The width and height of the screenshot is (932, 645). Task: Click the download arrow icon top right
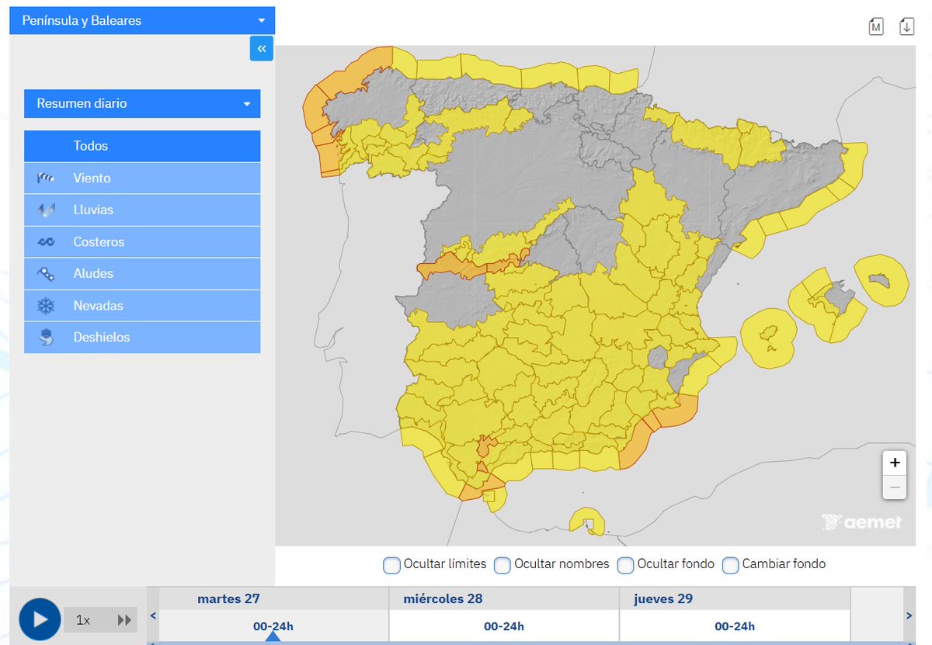(x=906, y=26)
